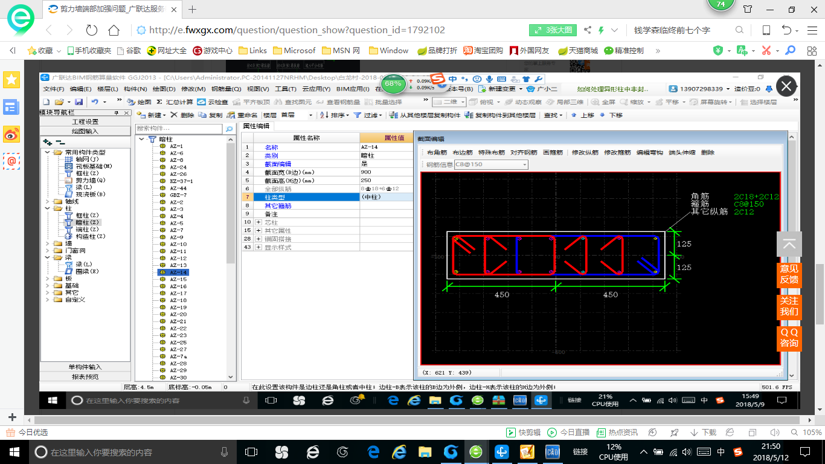This screenshot has width=825, height=464.
Task: Click the search magnifier beside the component search box
Action: (x=229, y=129)
